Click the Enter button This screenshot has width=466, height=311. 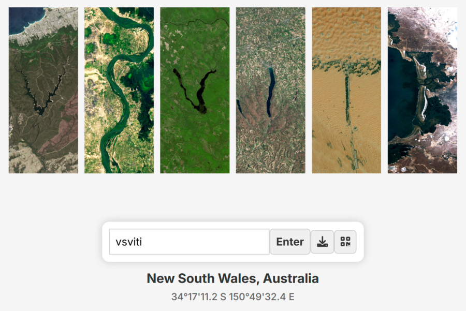pos(290,242)
